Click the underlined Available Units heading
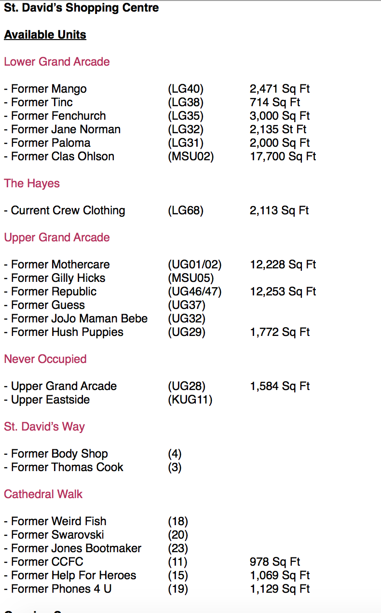This screenshot has width=381, height=613. point(45,35)
